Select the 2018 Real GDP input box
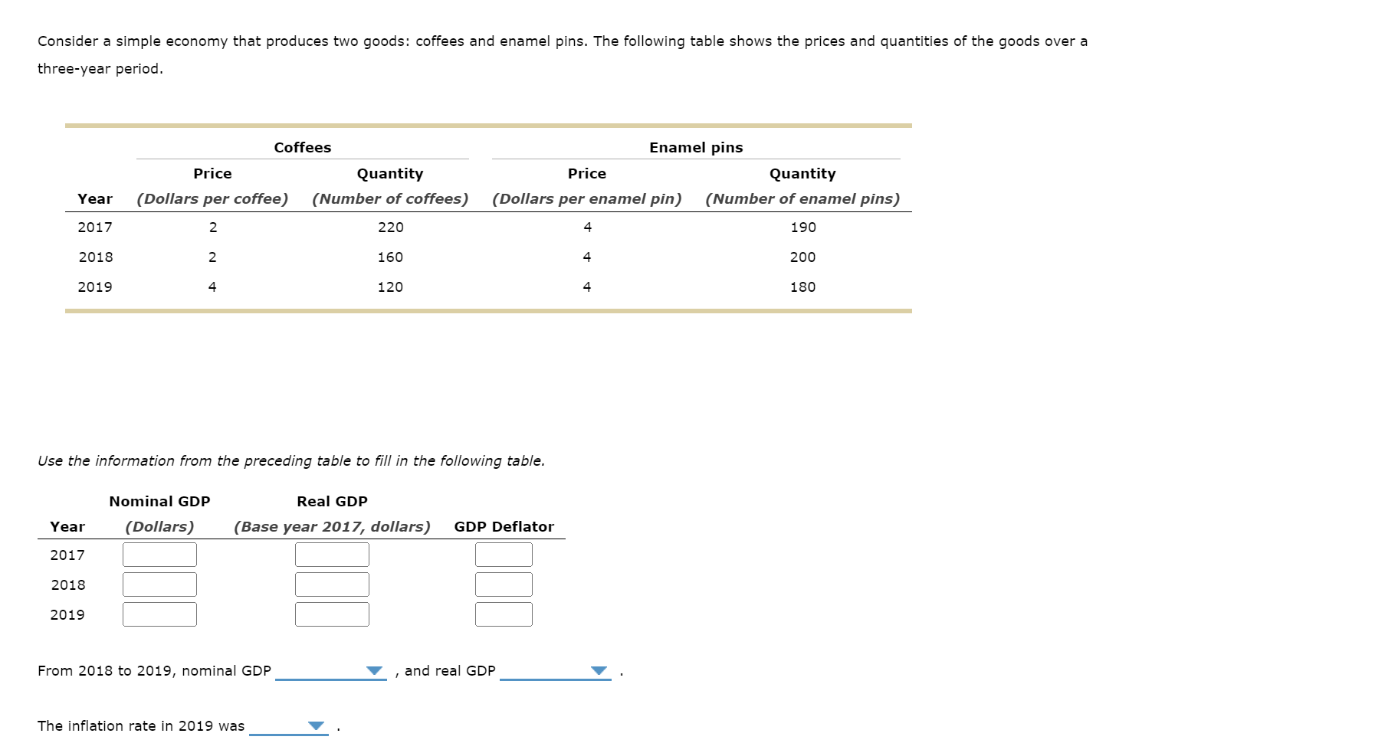This screenshot has height=753, width=1375. click(331, 584)
